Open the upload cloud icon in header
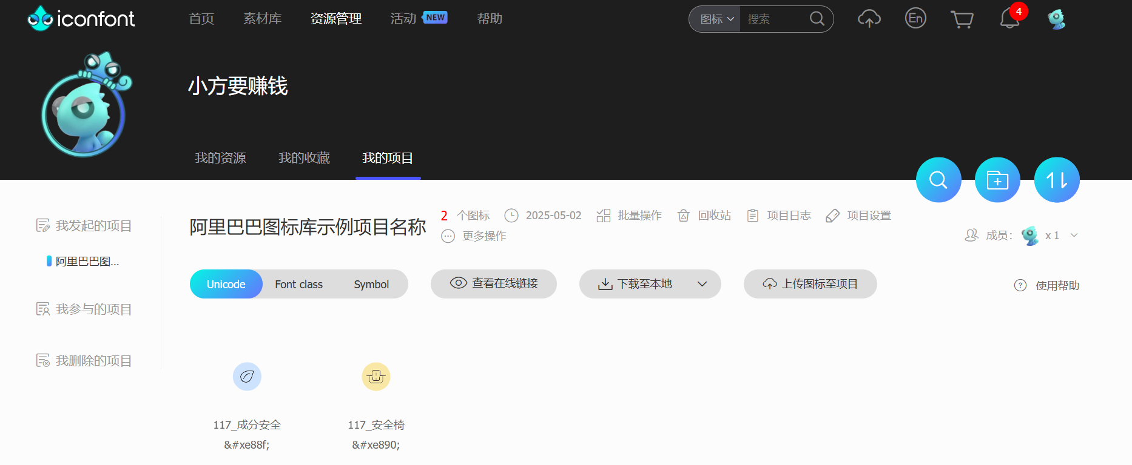The image size is (1132, 465). 869,19
